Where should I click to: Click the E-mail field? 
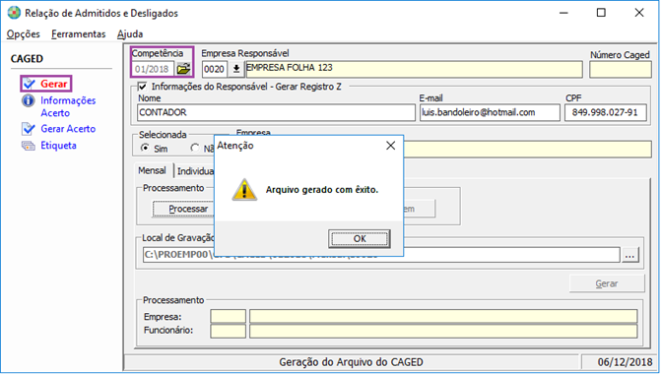[490, 112]
